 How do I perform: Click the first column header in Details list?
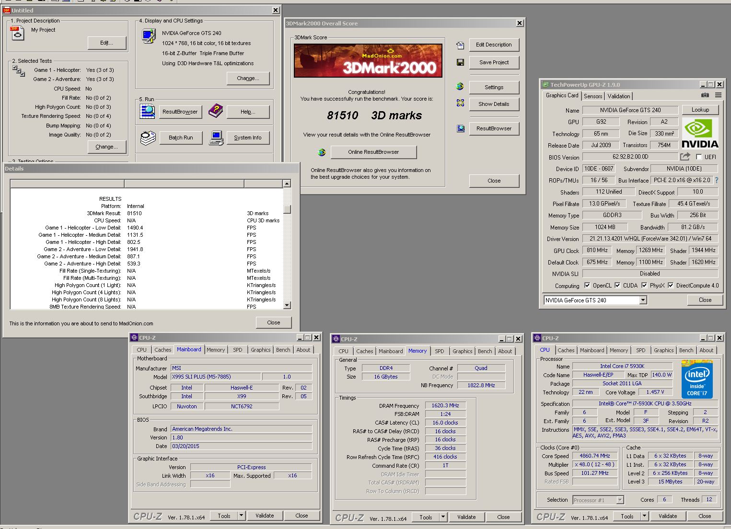tap(67, 184)
